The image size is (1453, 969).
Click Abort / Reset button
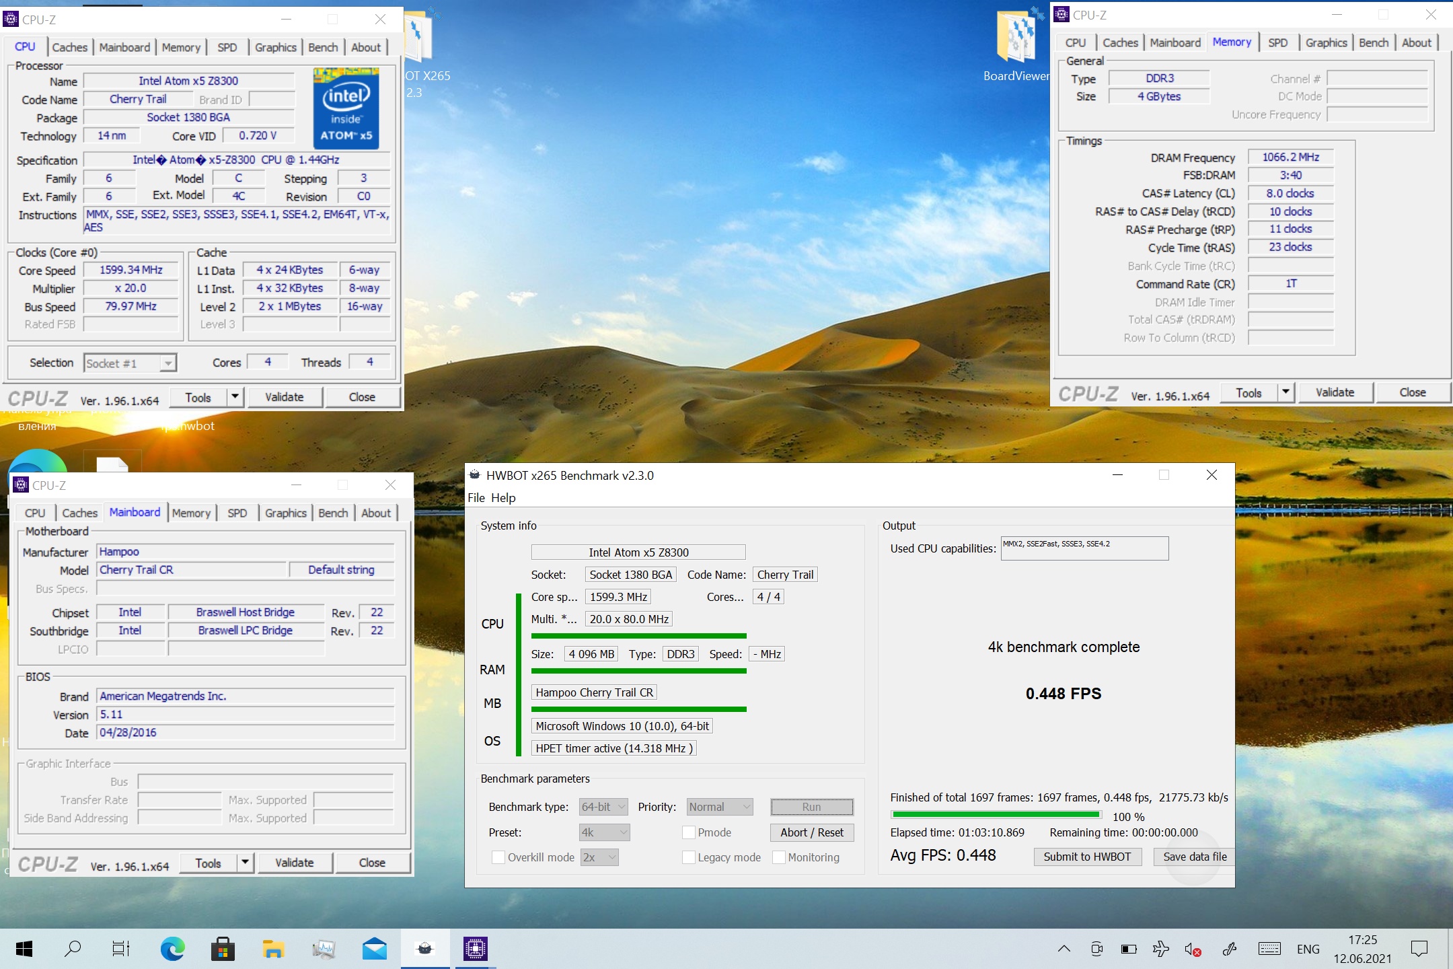click(812, 832)
